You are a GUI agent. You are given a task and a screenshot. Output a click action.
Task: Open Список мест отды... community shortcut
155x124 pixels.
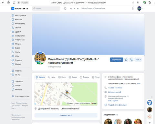(x=21, y=96)
